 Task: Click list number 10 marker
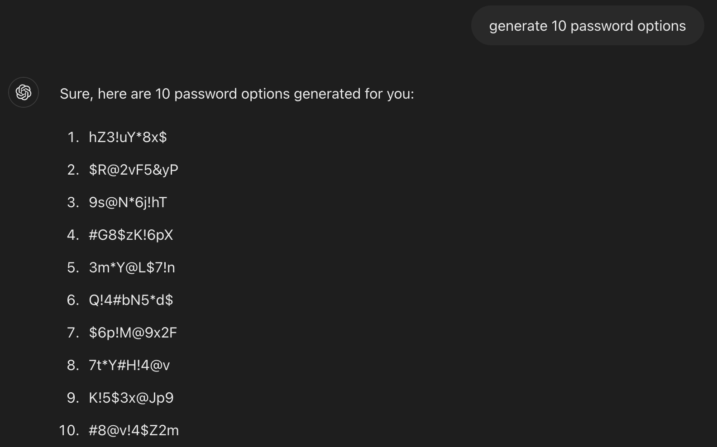click(69, 430)
